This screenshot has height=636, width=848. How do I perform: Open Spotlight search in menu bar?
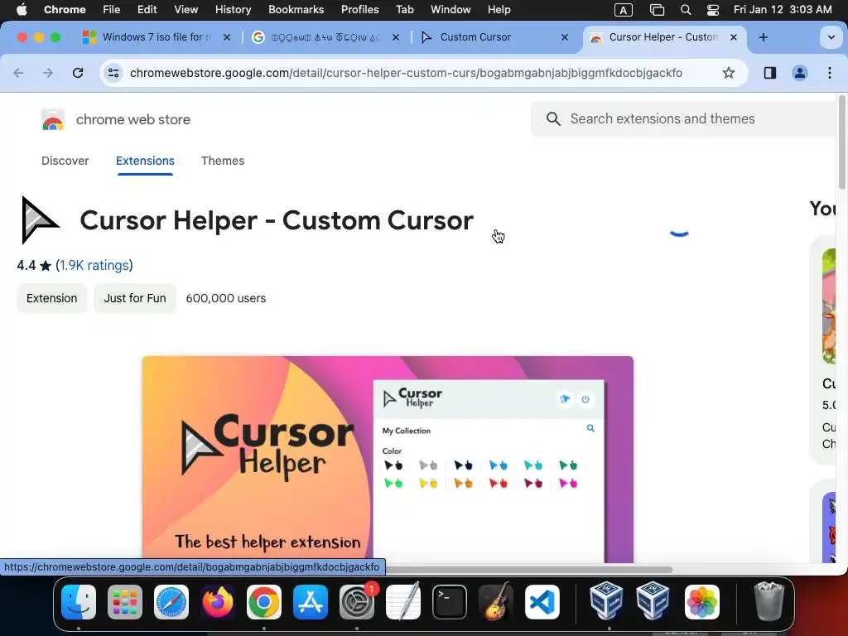click(685, 10)
